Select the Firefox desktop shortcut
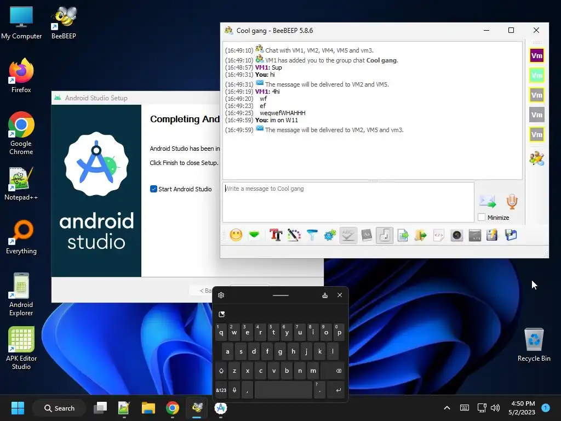This screenshot has width=561, height=421. pos(21,76)
